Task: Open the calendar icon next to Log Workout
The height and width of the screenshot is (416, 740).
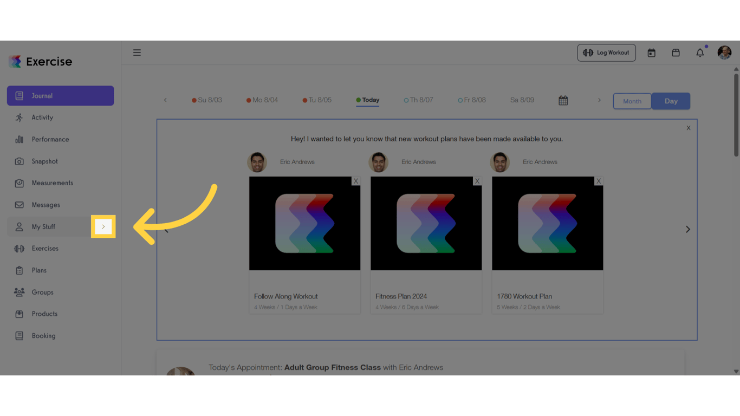Action: [x=651, y=53]
